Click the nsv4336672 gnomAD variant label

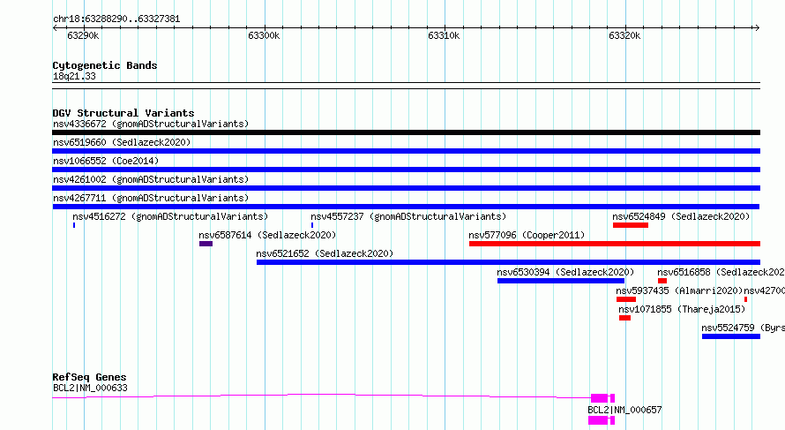tap(151, 124)
